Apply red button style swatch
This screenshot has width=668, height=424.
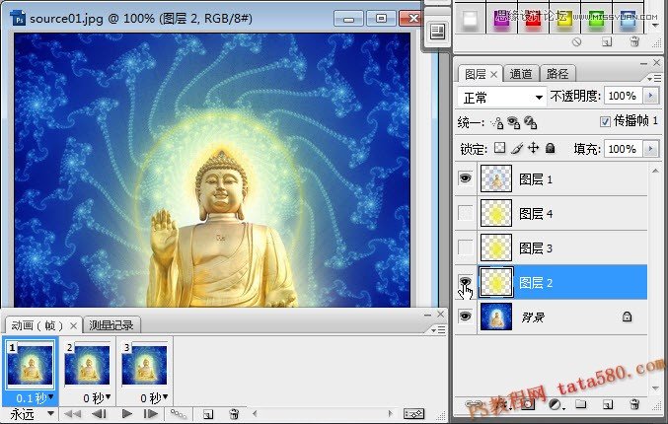point(533,20)
